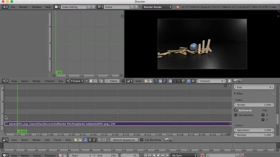Viewport: 280px width, 157px height.
Task: Jump to next keyframe
Action: coord(163,155)
